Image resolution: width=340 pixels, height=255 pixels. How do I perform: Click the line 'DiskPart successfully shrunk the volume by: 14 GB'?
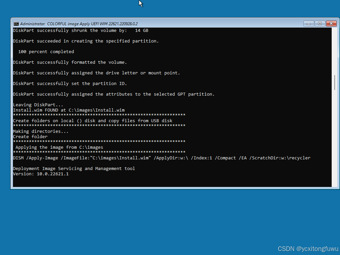point(81,31)
